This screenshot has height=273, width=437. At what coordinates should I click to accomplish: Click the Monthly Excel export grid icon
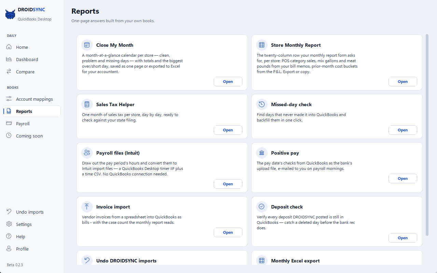pyautogui.click(x=262, y=260)
